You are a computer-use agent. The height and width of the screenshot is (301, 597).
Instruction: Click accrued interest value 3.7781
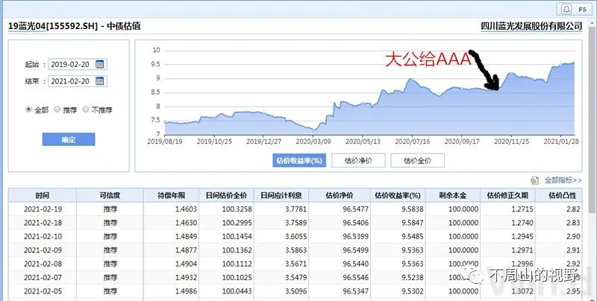click(296, 209)
